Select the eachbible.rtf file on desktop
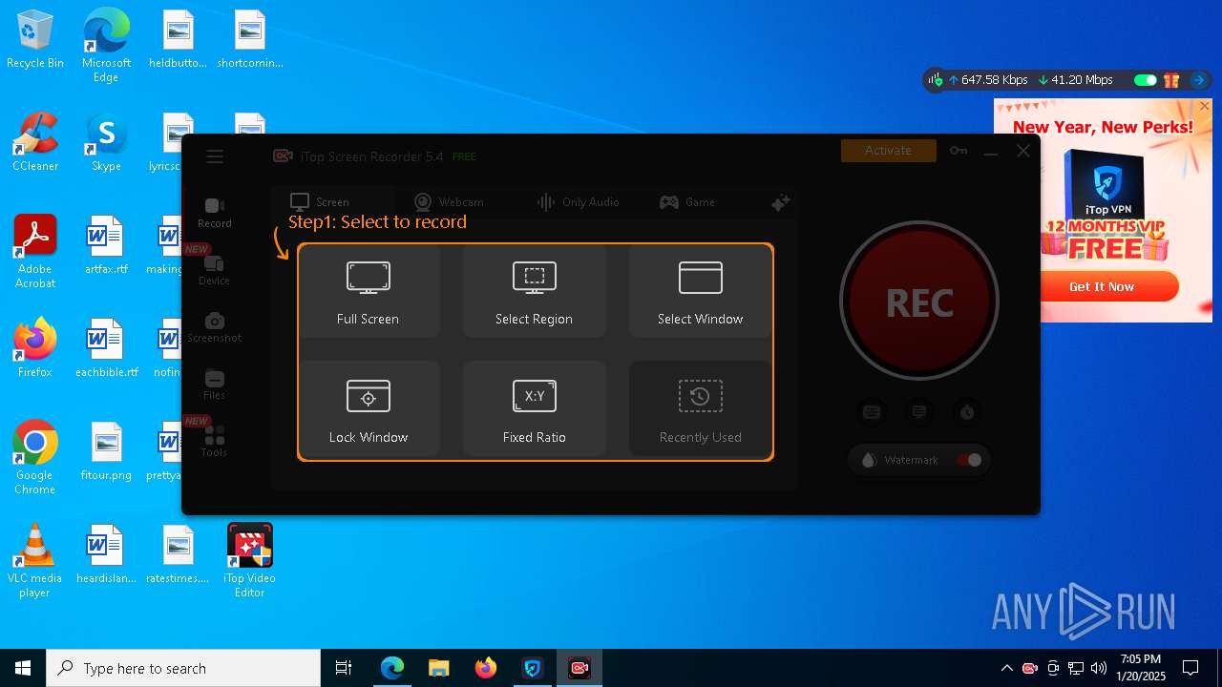 pyautogui.click(x=106, y=348)
